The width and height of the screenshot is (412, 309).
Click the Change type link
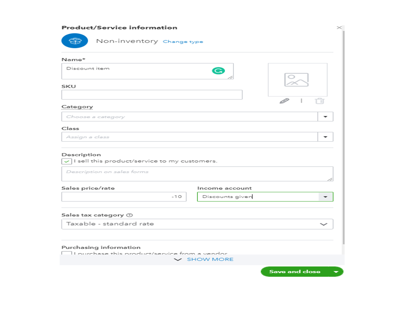click(x=183, y=42)
